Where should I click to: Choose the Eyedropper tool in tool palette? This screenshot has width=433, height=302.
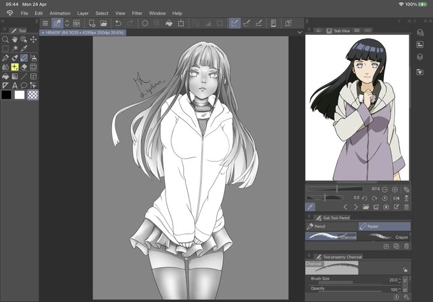(x=24, y=48)
